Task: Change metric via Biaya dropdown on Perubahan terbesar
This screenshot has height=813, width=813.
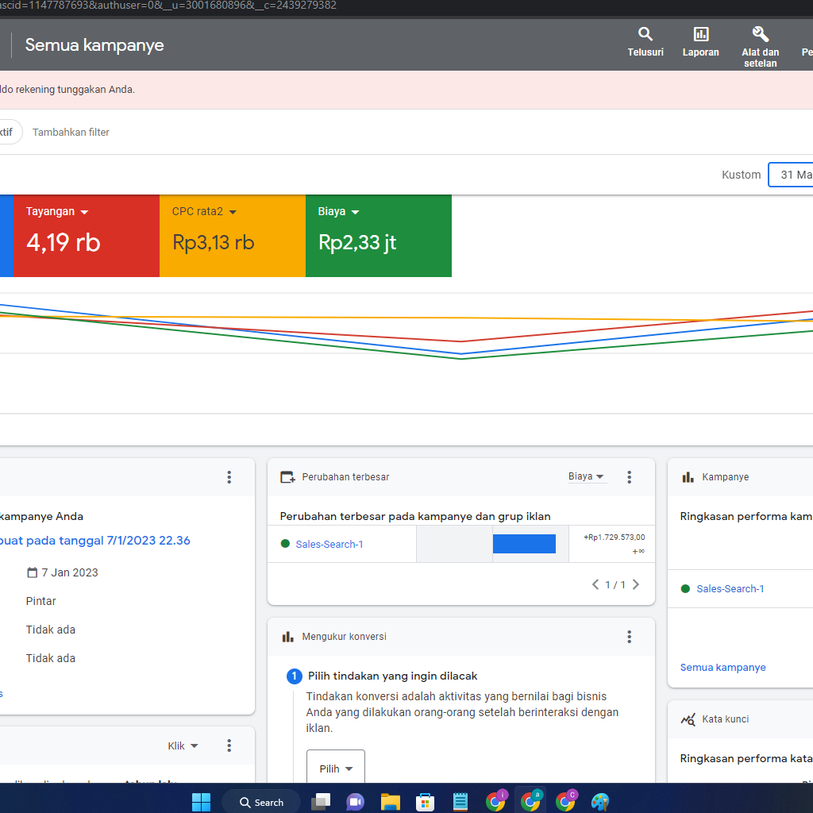Action: click(585, 476)
